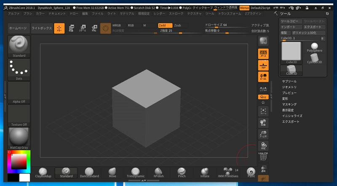Open the 環境設定 menu
Screen dimensions: 337x186
point(144,13)
